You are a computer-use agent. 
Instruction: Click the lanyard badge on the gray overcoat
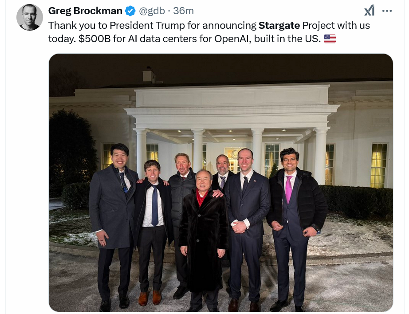pos(126,189)
